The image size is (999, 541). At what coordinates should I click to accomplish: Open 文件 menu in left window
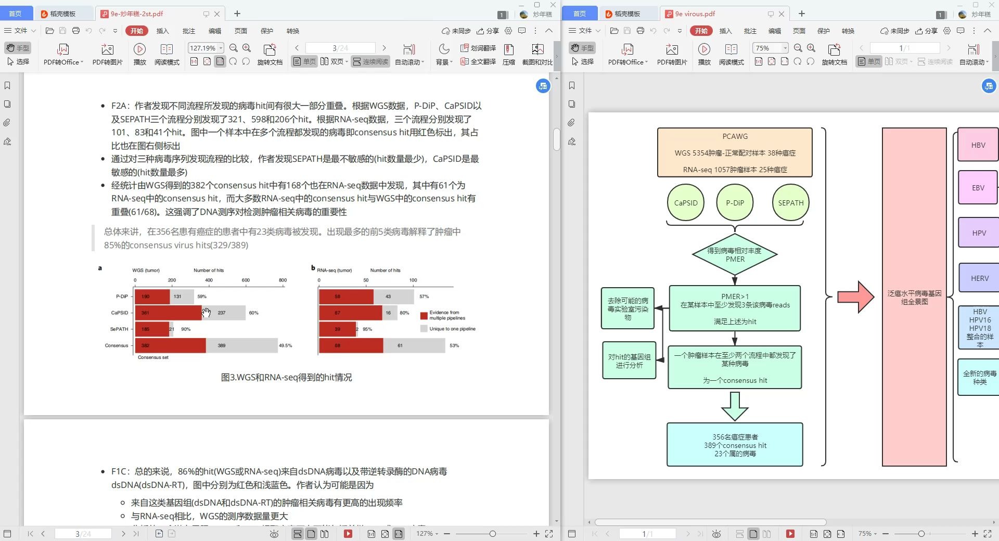click(x=20, y=31)
